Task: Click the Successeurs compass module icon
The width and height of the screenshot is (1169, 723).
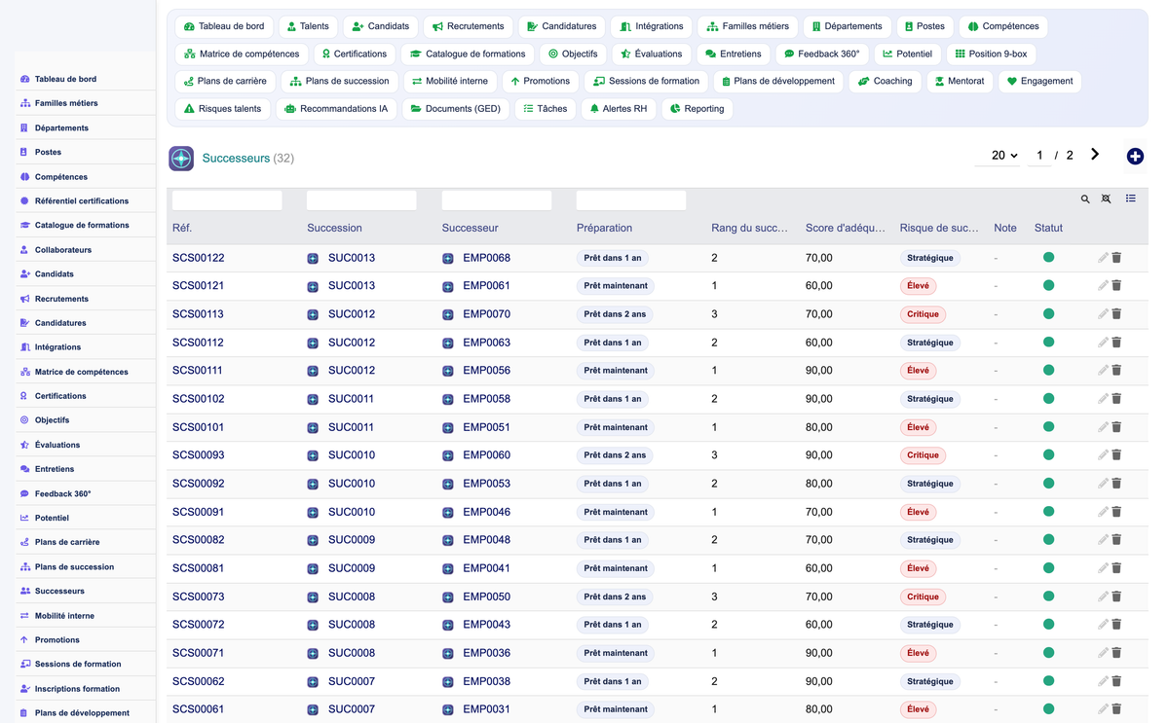Action: pyautogui.click(x=181, y=158)
